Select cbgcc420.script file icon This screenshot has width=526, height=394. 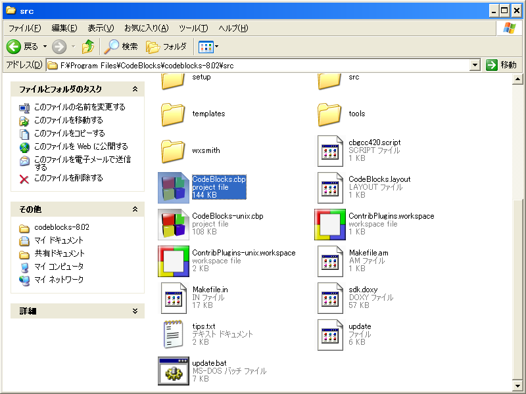(330, 151)
